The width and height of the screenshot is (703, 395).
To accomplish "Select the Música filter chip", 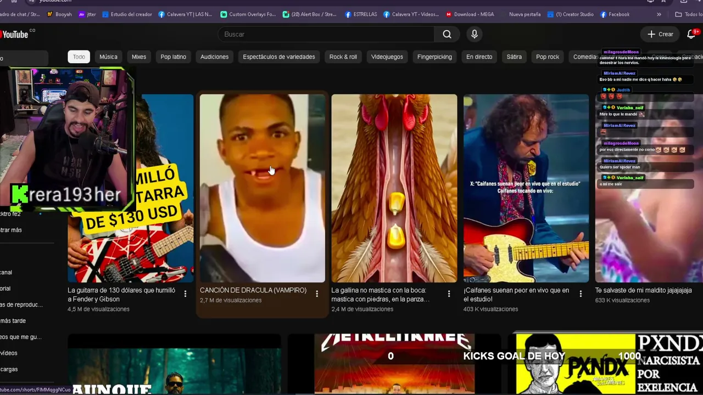I will click(108, 57).
